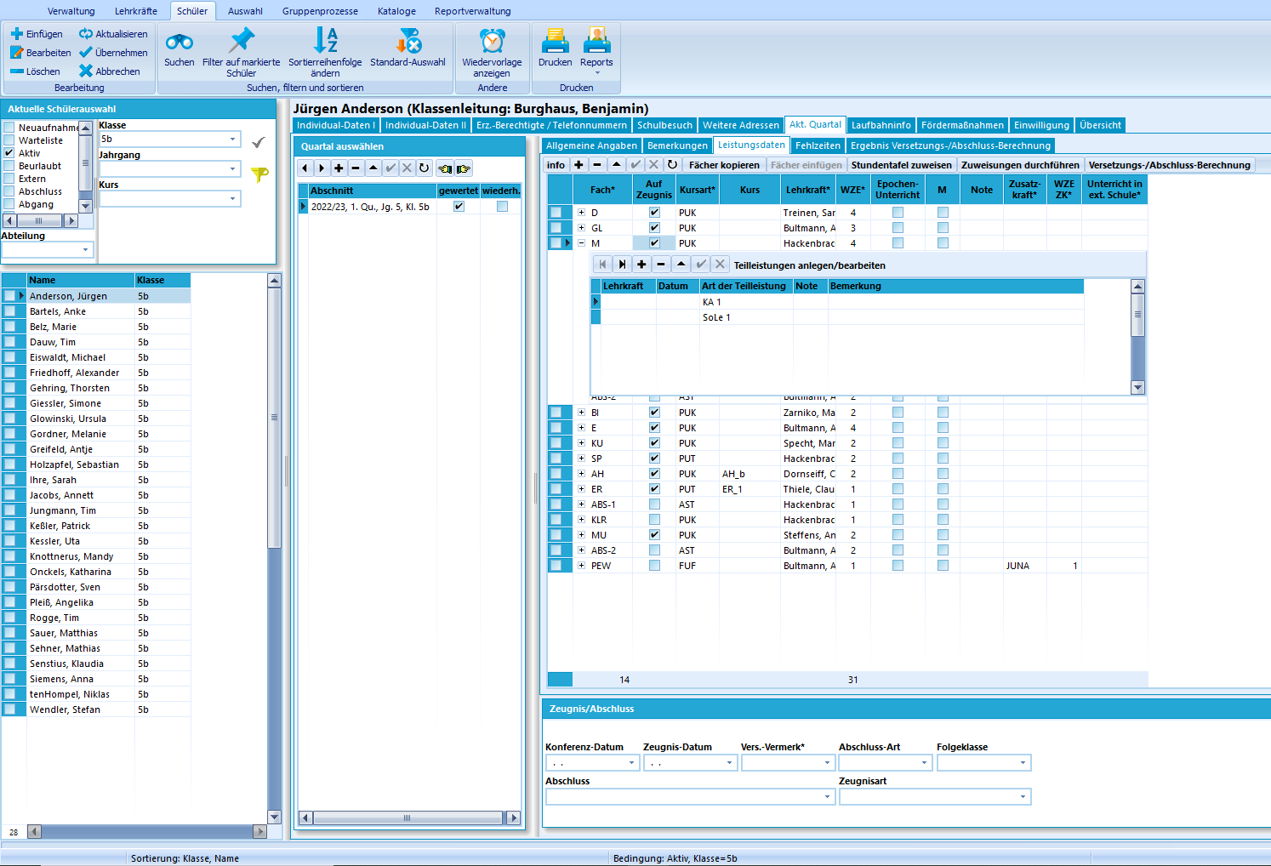Go to previous quarter record arrow

point(305,168)
